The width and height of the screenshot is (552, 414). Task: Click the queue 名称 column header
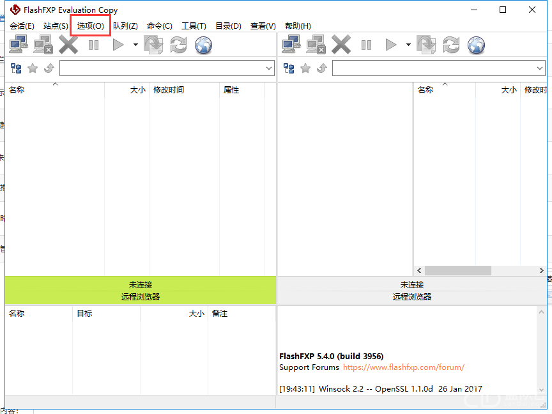point(39,314)
